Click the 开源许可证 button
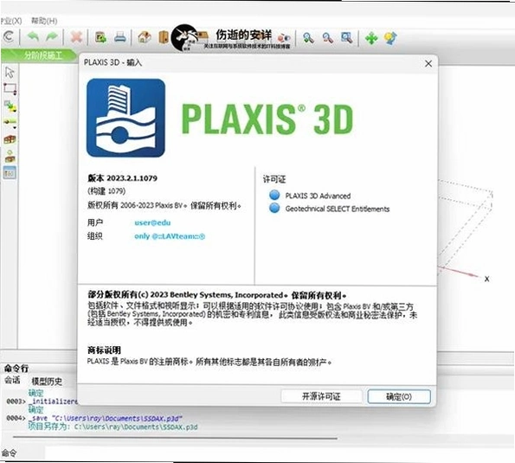 [x=321, y=396]
